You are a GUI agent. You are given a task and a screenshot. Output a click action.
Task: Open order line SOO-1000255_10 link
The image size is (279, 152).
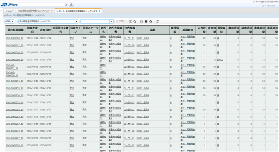point(15,88)
